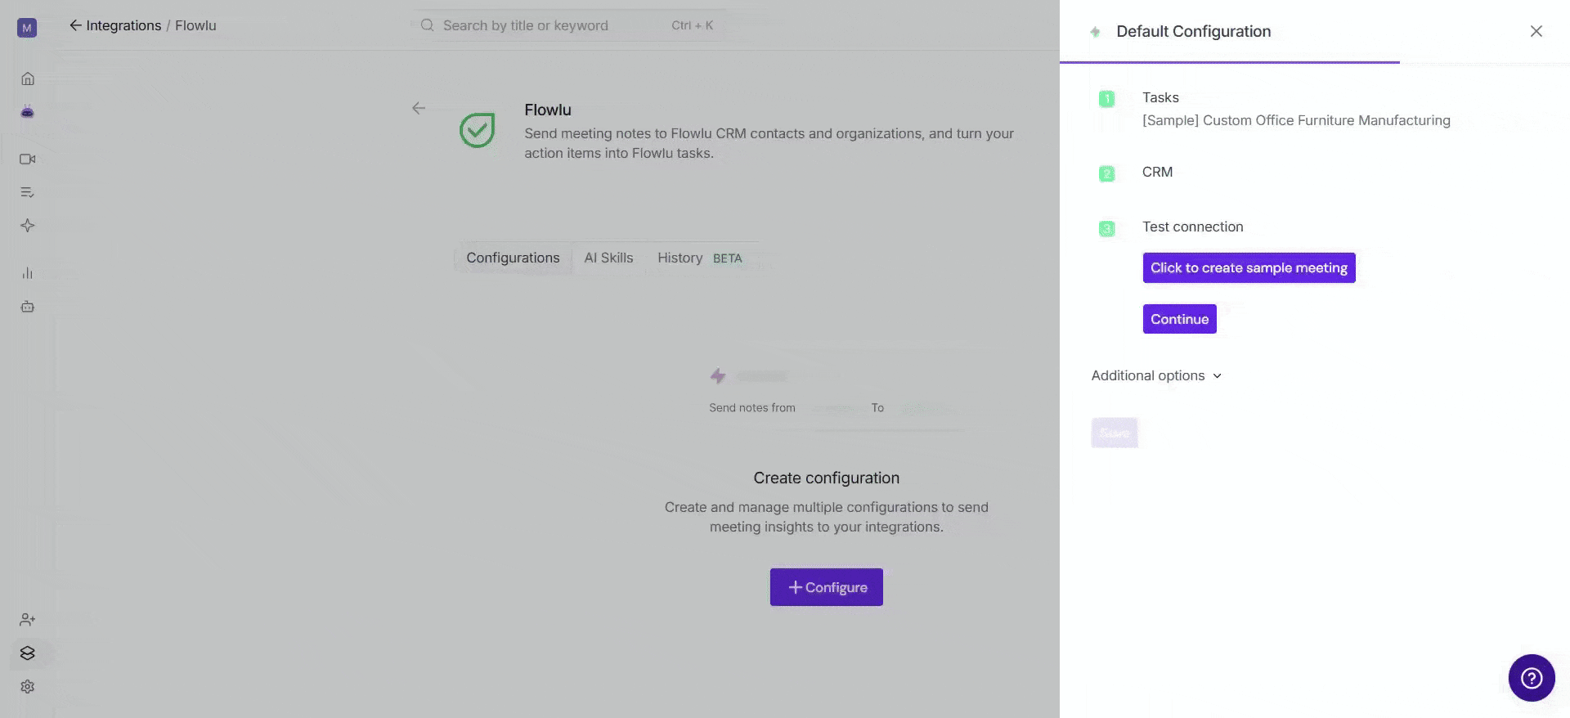Close the Default Configuration panel
The height and width of the screenshot is (718, 1570).
coord(1536,31)
